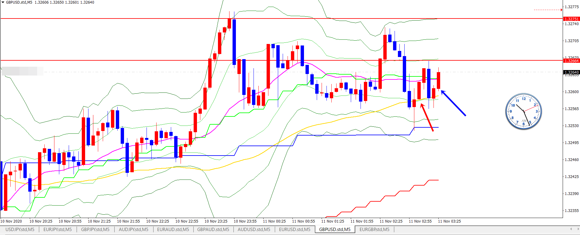Select the red 1.32664 price label
This screenshot has width=580, height=235.
tap(571, 61)
